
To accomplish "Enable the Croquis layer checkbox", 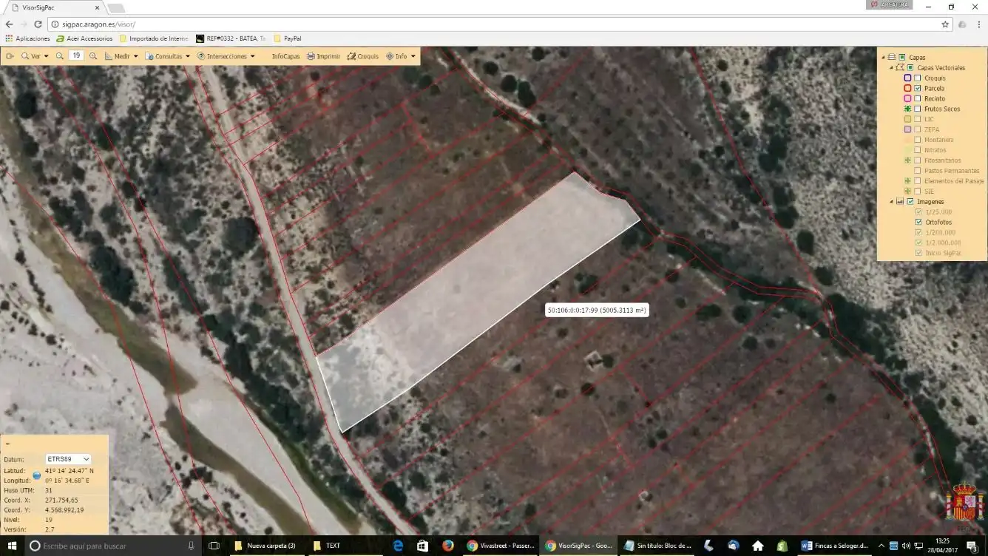I will pyautogui.click(x=918, y=78).
